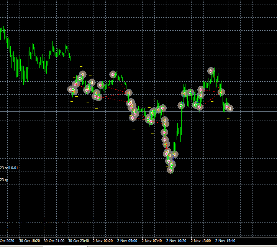Click the green trade marker after the sharp price rebound
277x247 pixels.
point(181,105)
